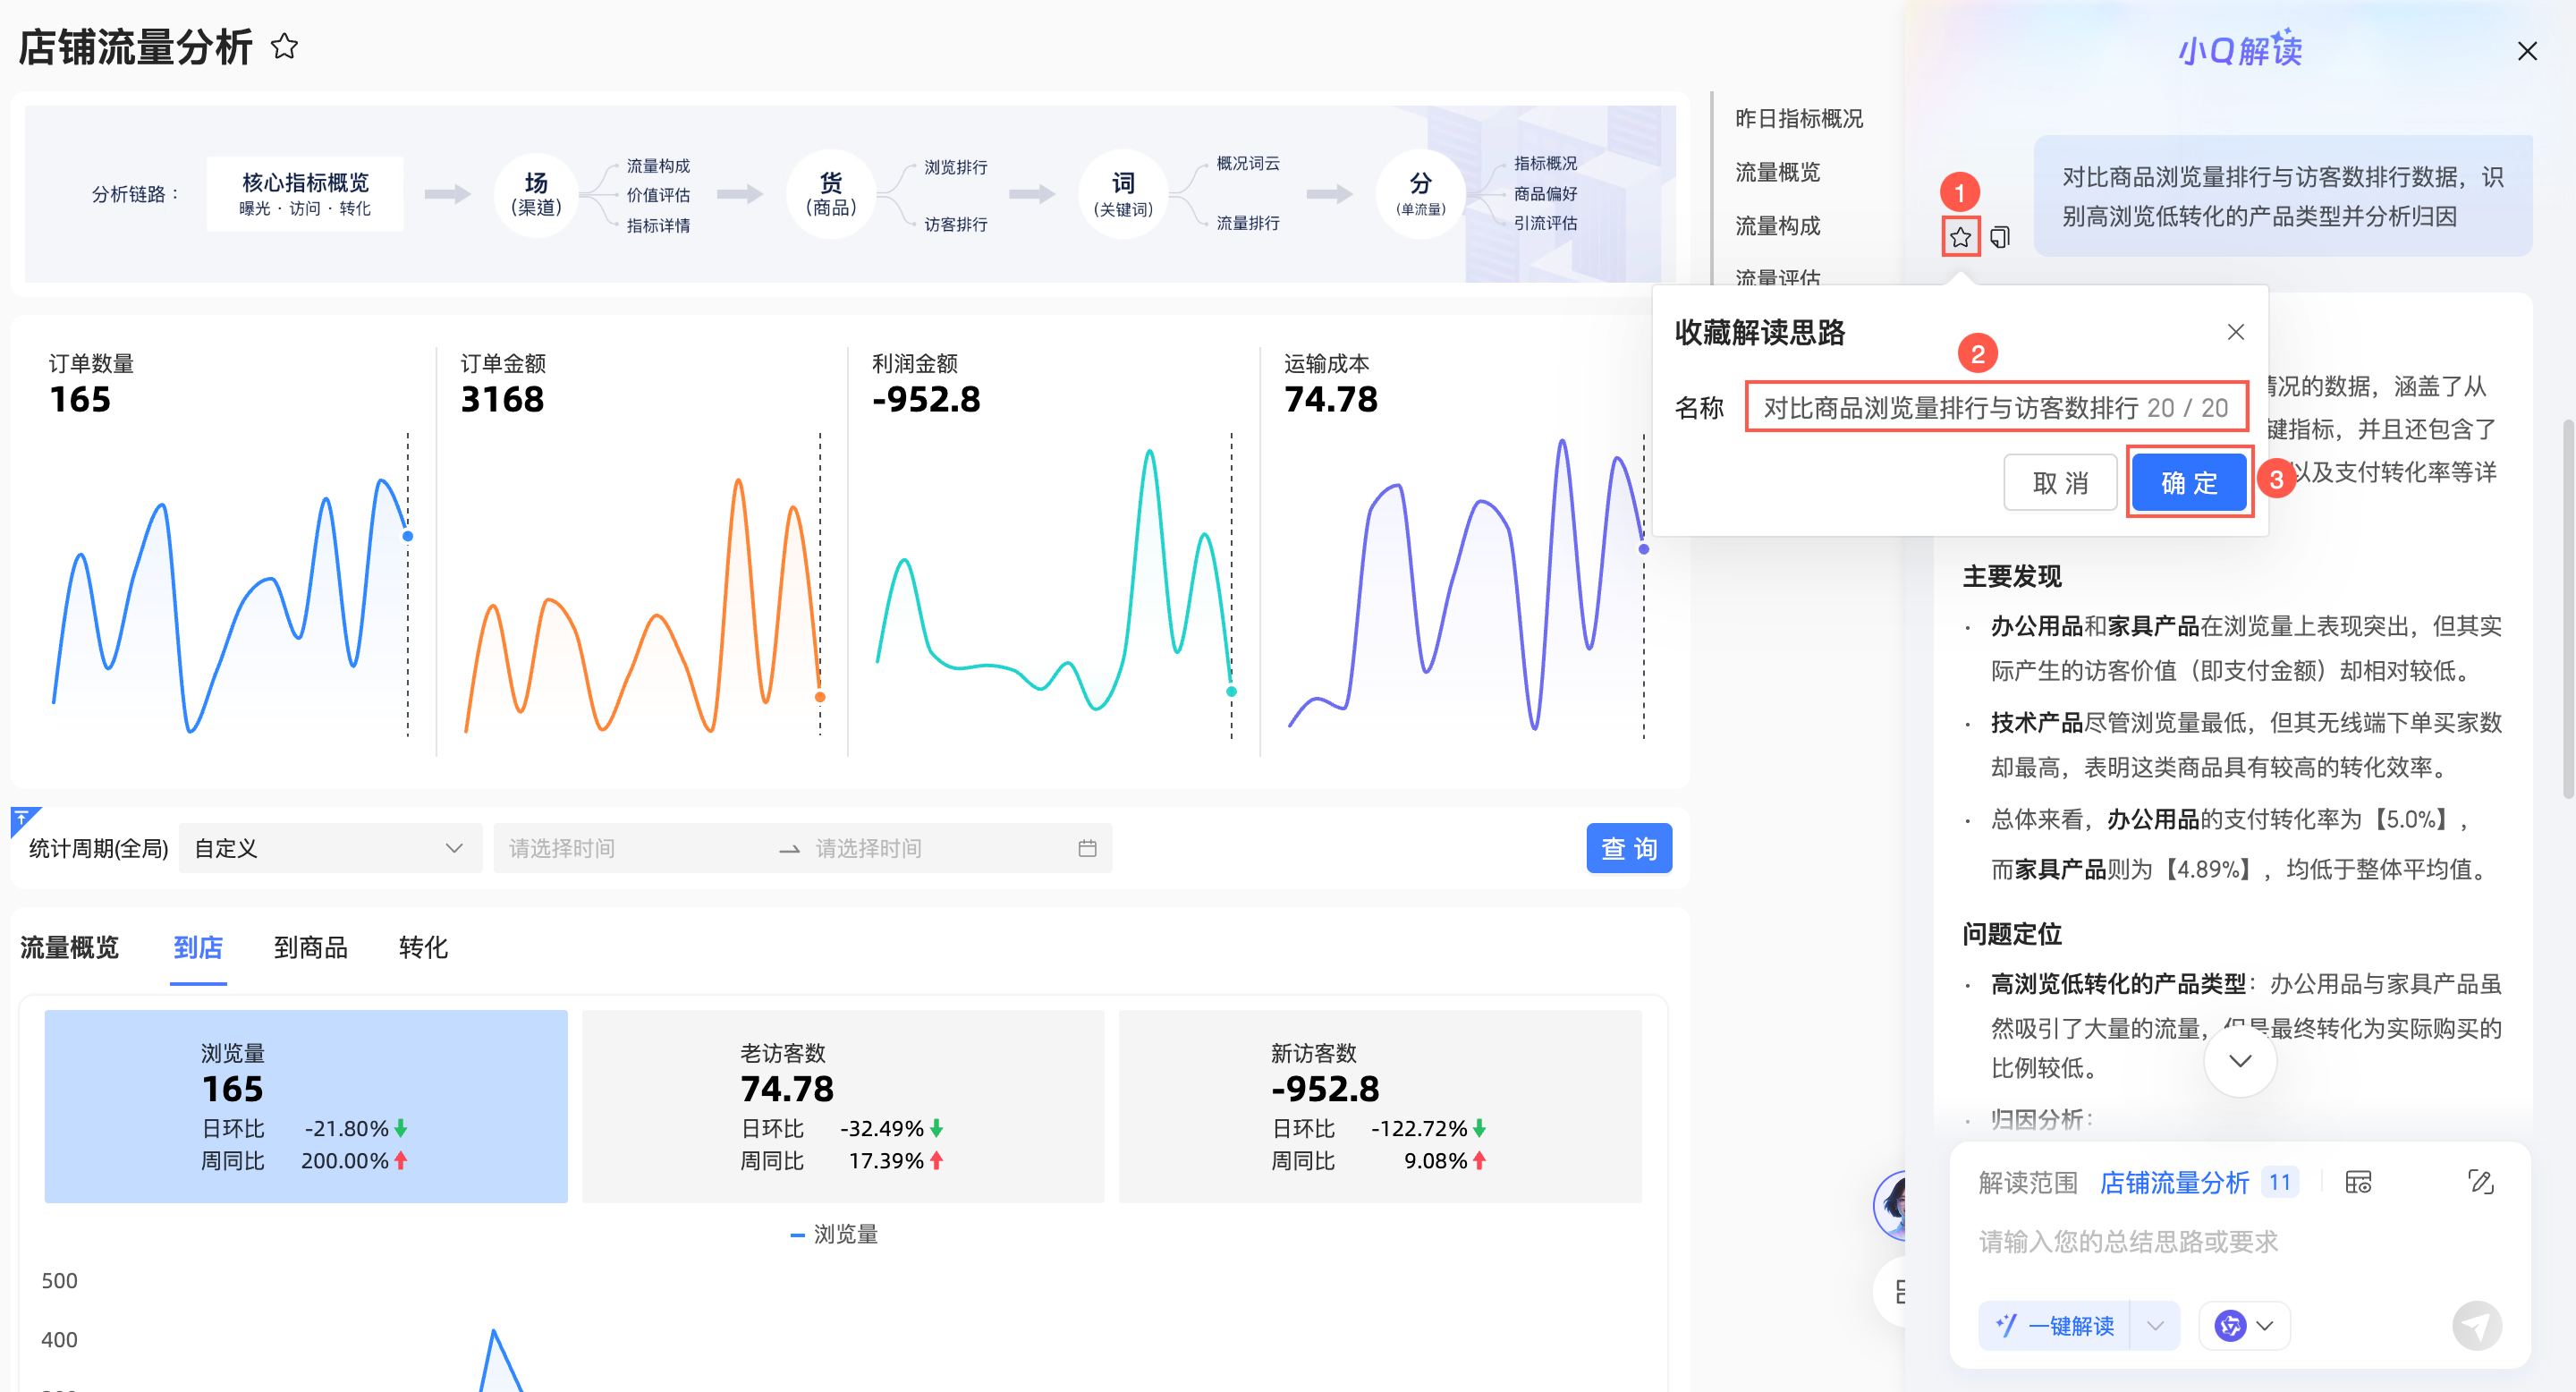Click the 确定 confirm button

[2189, 483]
